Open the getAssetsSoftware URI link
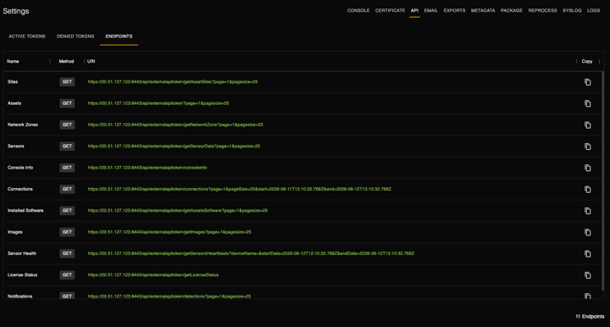610x327 pixels. [178, 210]
